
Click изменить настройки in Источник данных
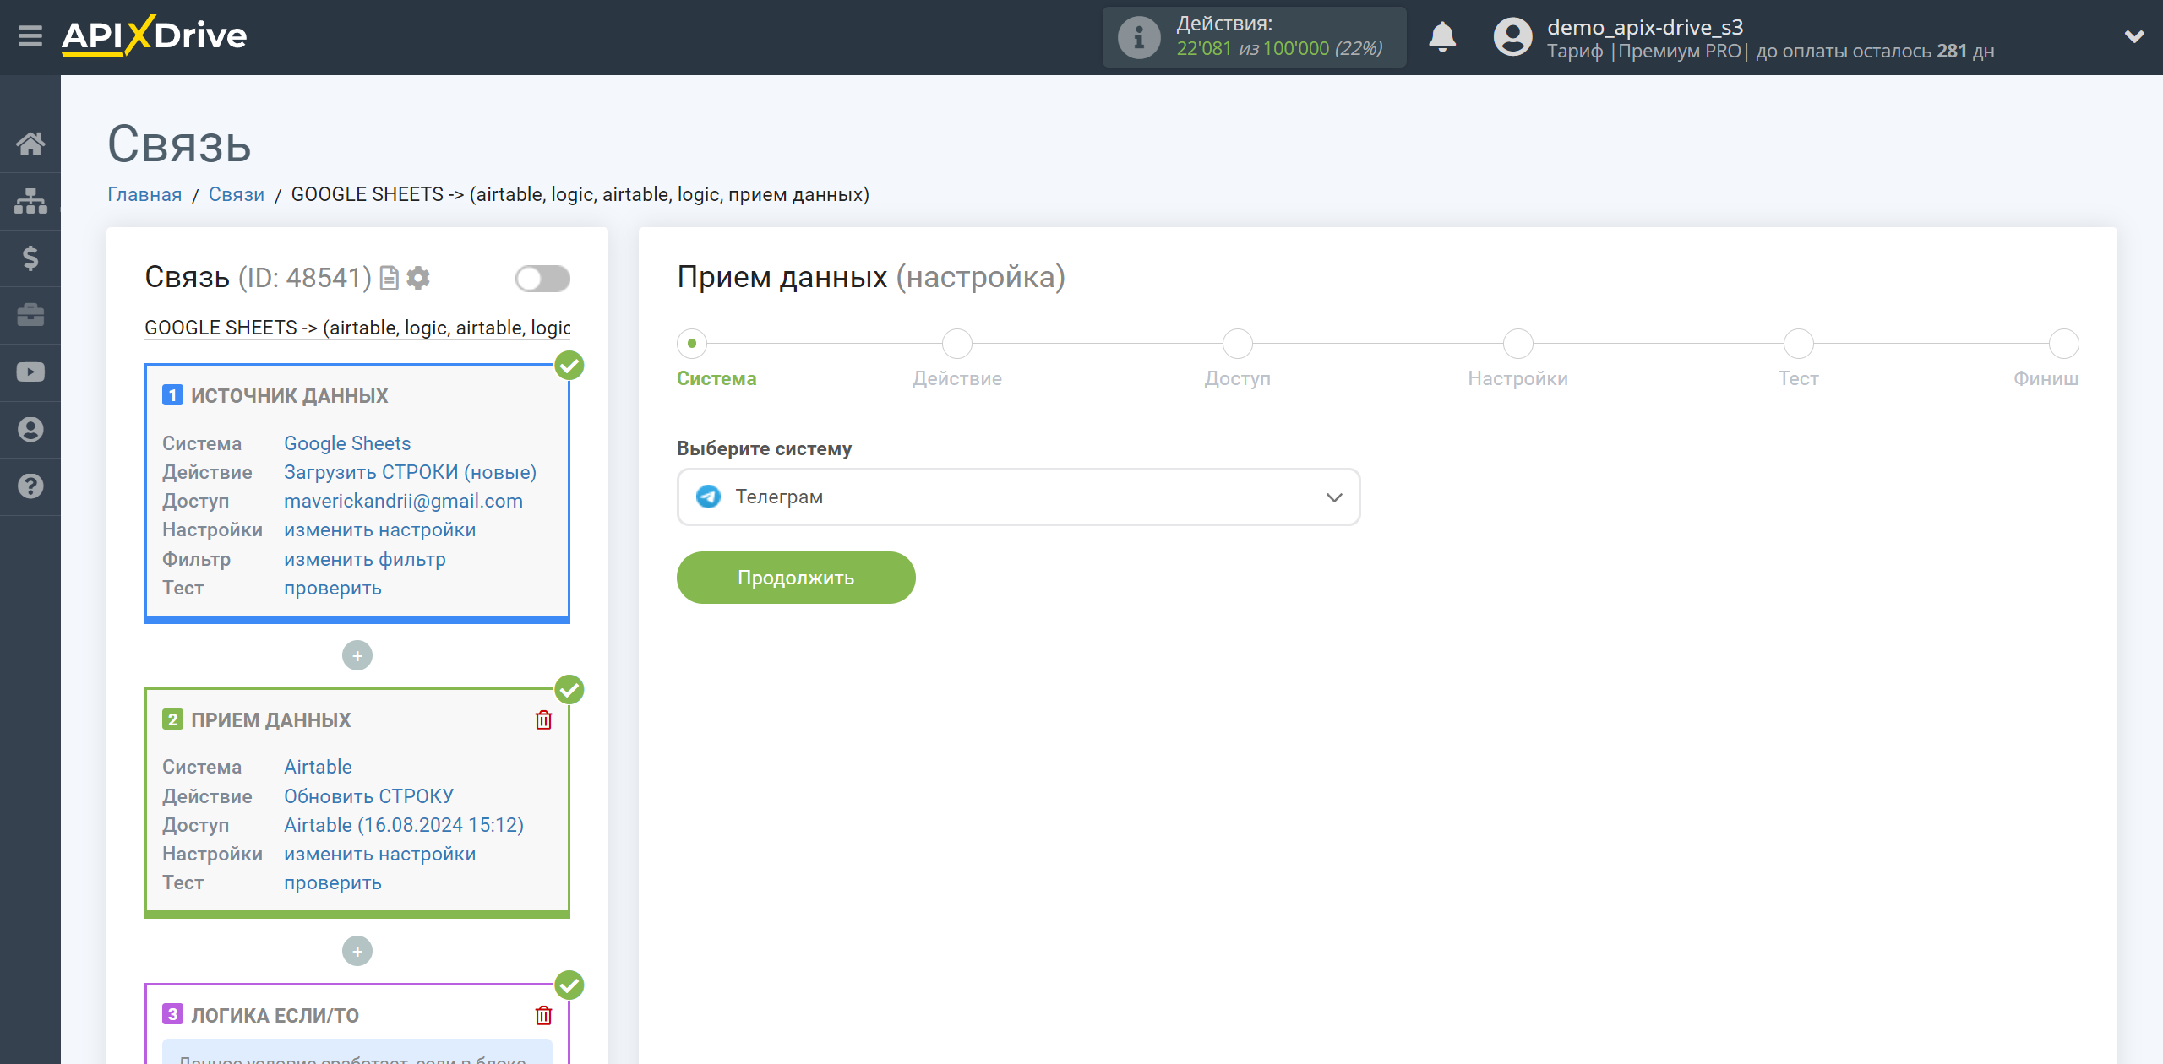coord(380,529)
